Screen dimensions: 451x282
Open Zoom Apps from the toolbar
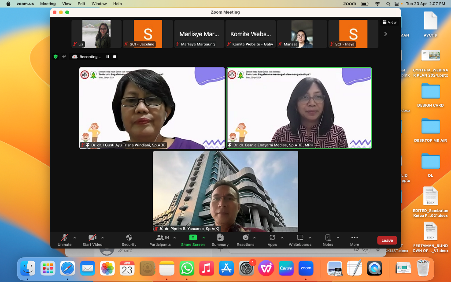coord(272,240)
